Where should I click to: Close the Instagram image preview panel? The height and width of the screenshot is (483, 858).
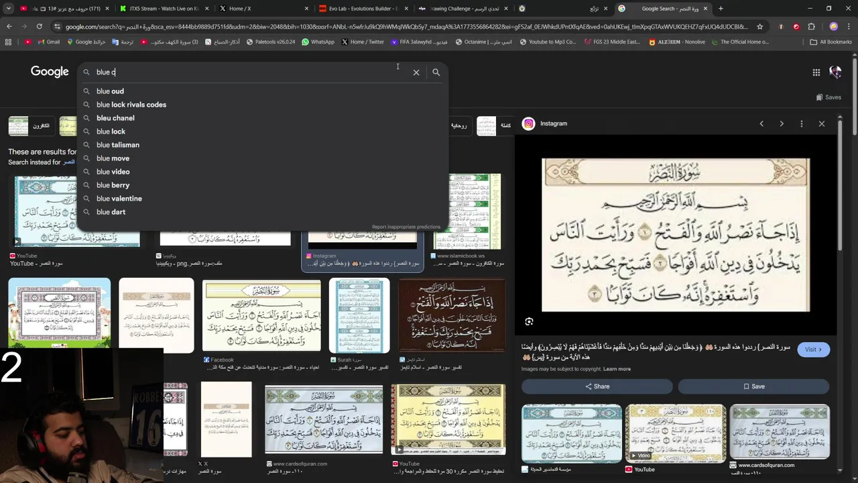click(x=822, y=123)
